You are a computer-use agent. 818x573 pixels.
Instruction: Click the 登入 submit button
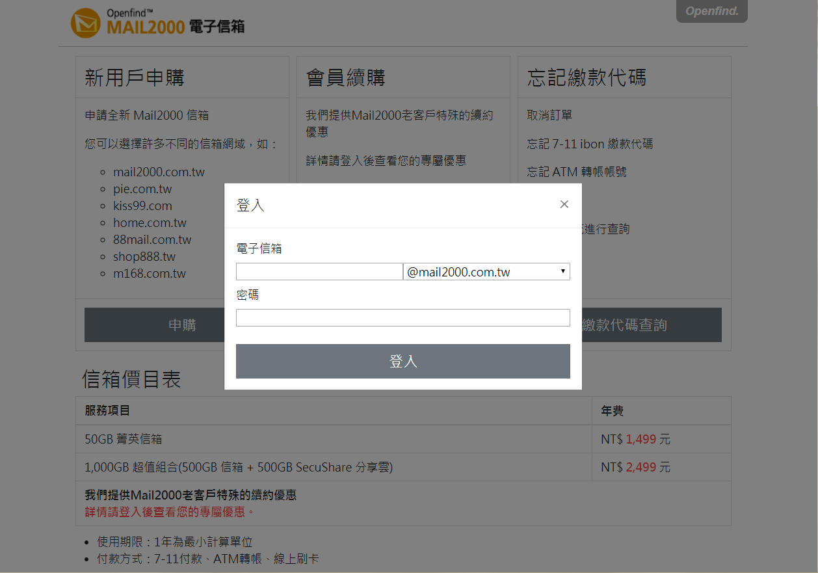pyautogui.click(x=403, y=361)
